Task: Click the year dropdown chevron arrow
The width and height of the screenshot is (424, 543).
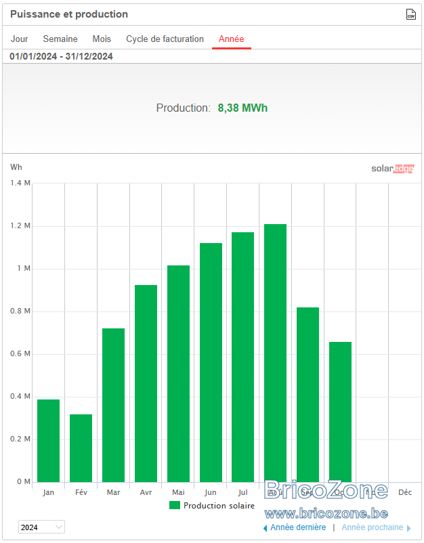Action: pyautogui.click(x=59, y=527)
